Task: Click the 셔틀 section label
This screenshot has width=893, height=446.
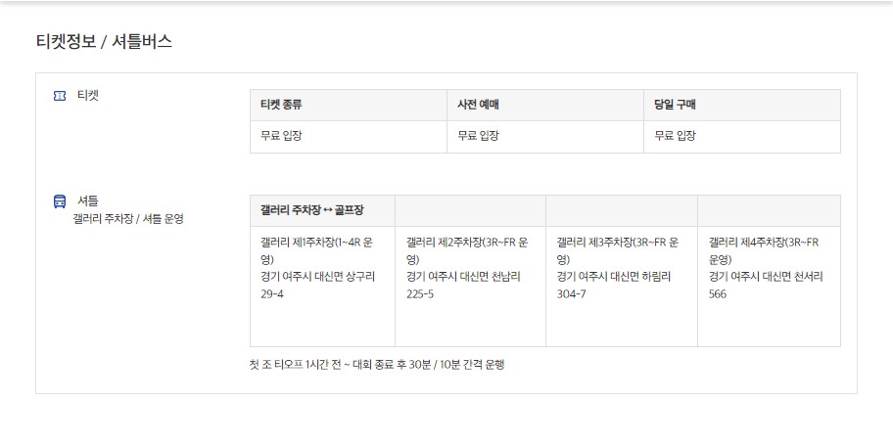Action: coord(88,201)
